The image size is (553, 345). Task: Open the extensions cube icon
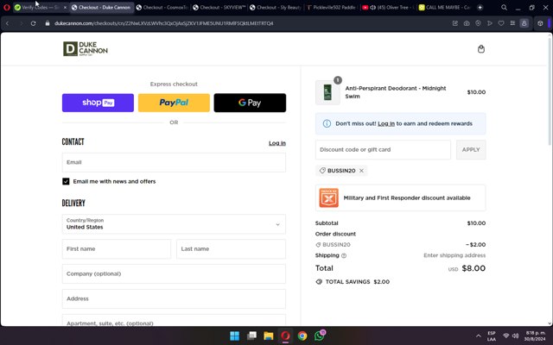click(540, 23)
